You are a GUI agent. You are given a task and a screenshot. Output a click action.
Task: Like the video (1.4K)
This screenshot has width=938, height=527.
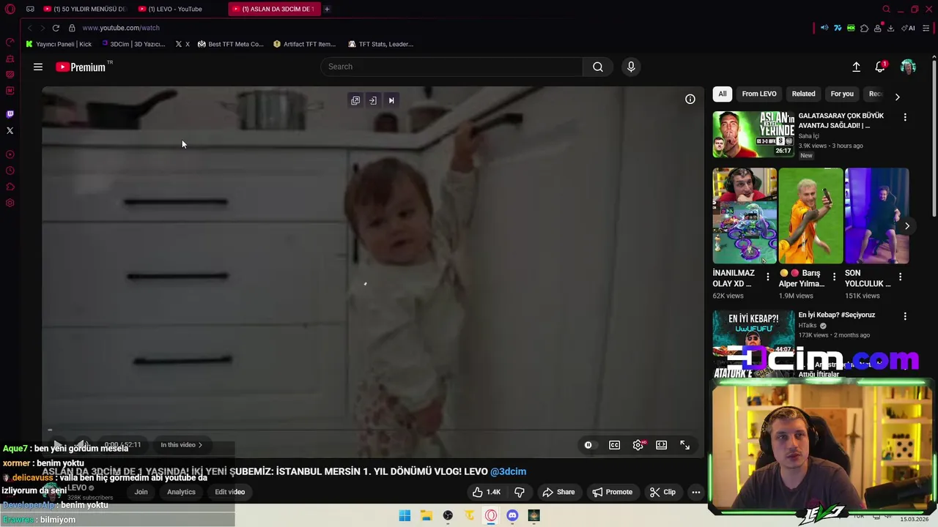(x=487, y=492)
